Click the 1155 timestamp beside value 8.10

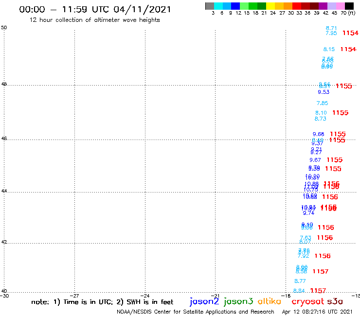tap(340, 113)
